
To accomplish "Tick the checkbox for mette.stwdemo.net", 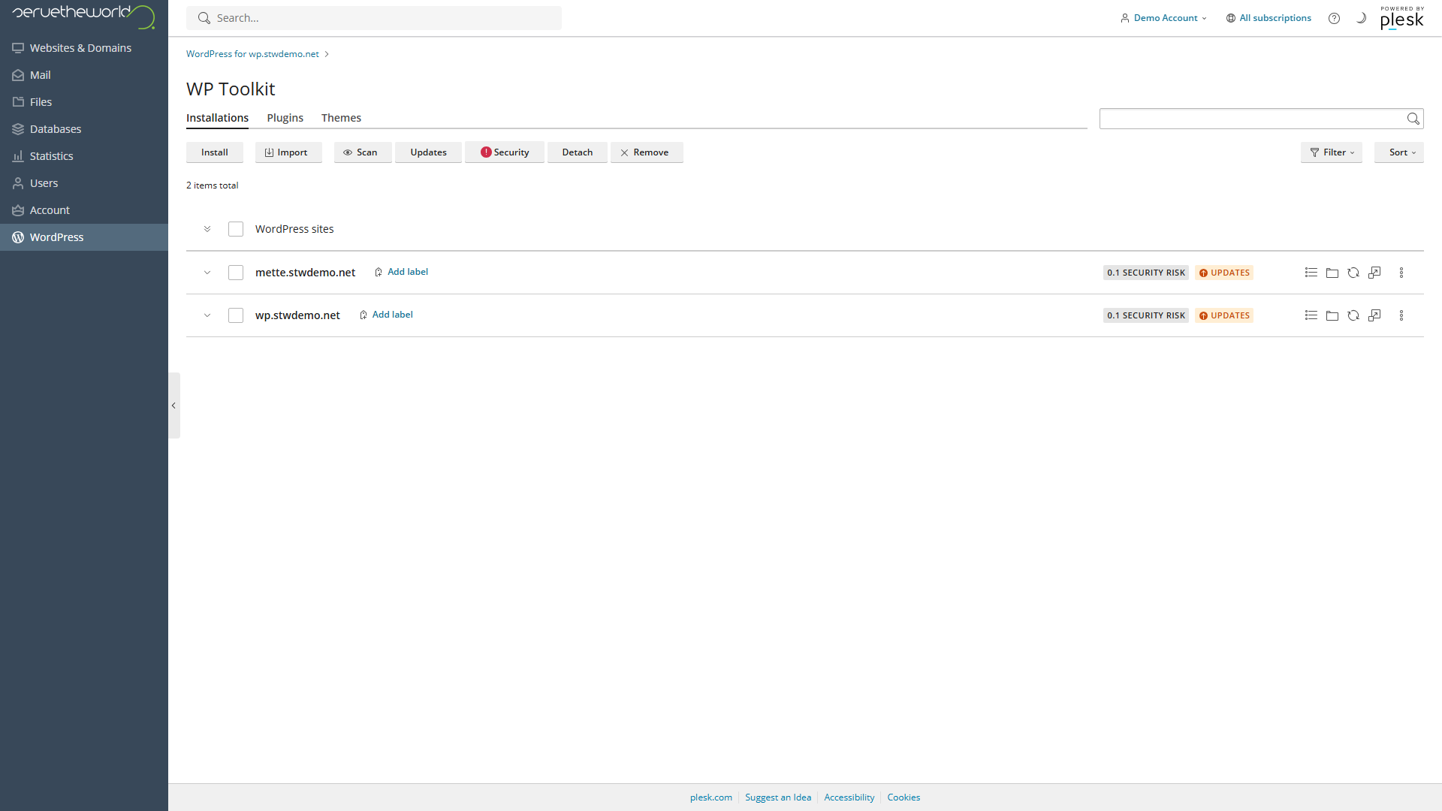I will (236, 273).
